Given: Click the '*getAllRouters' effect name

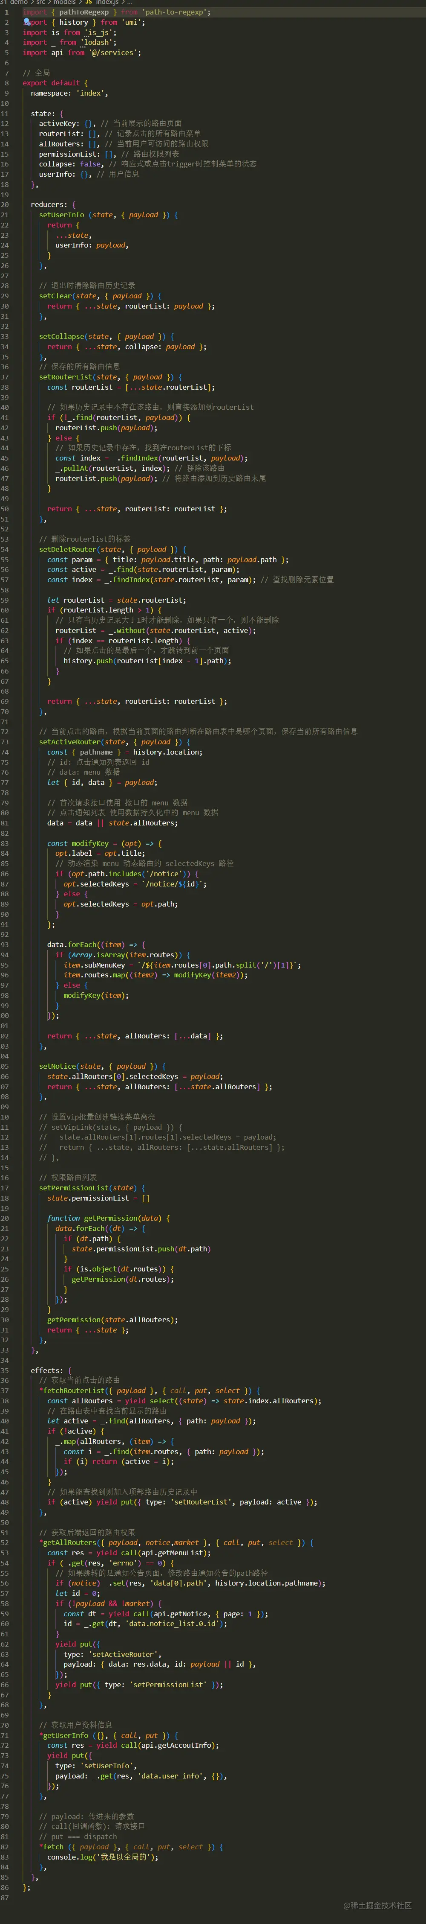Looking at the screenshot, I should point(68,1543).
